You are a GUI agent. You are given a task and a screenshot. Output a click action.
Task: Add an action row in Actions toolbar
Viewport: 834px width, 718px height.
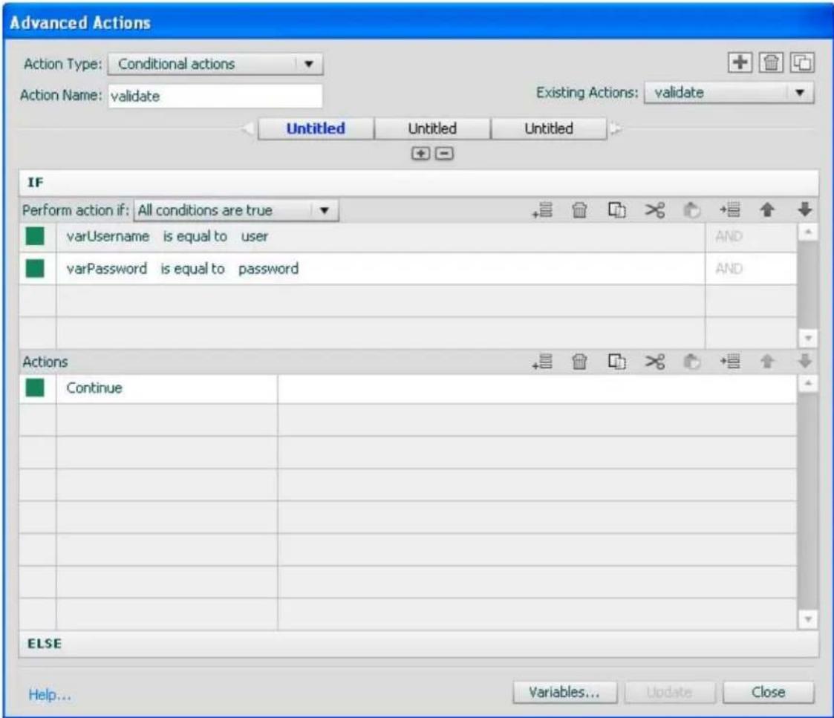click(x=543, y=362)
